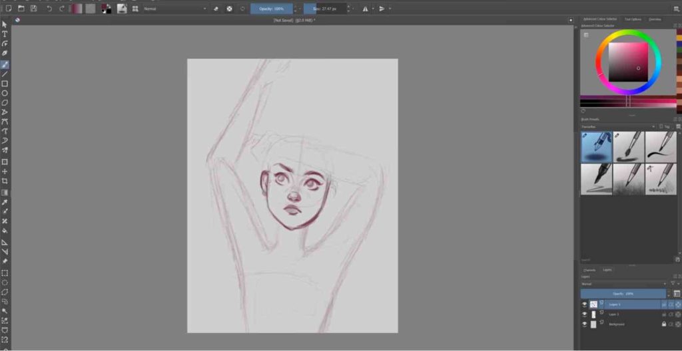
Task: Open horizontal mirror options dropdown arrow
Action: (373, 8)
